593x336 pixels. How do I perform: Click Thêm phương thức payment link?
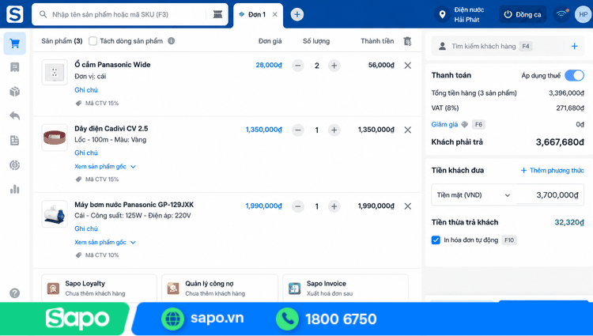point(553,171)
